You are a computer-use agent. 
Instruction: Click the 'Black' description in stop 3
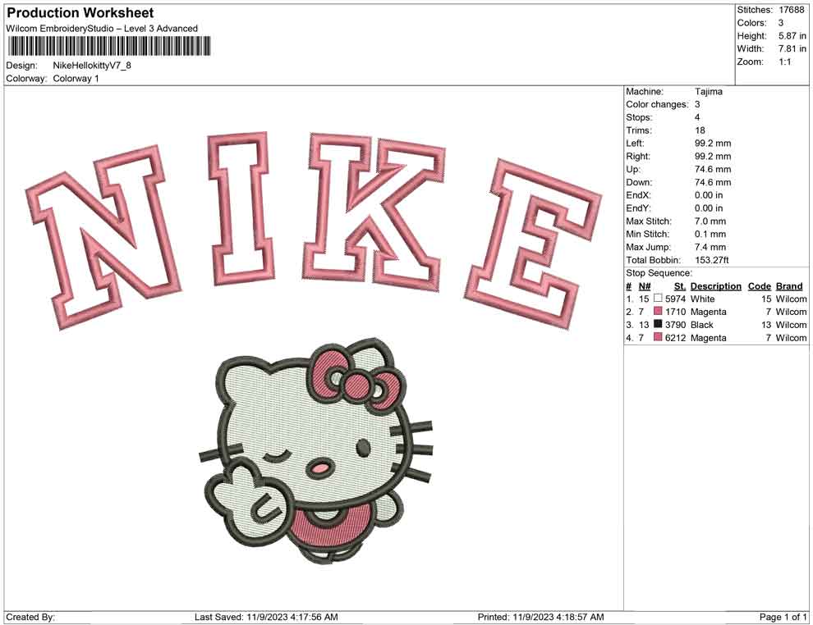tap(702, 325)
